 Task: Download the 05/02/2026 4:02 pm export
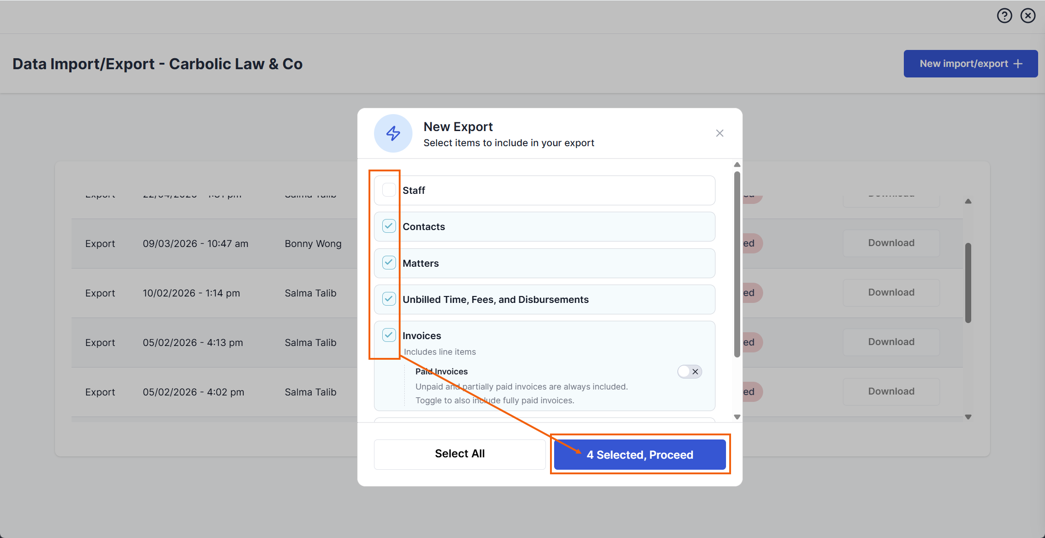[891, 392]
